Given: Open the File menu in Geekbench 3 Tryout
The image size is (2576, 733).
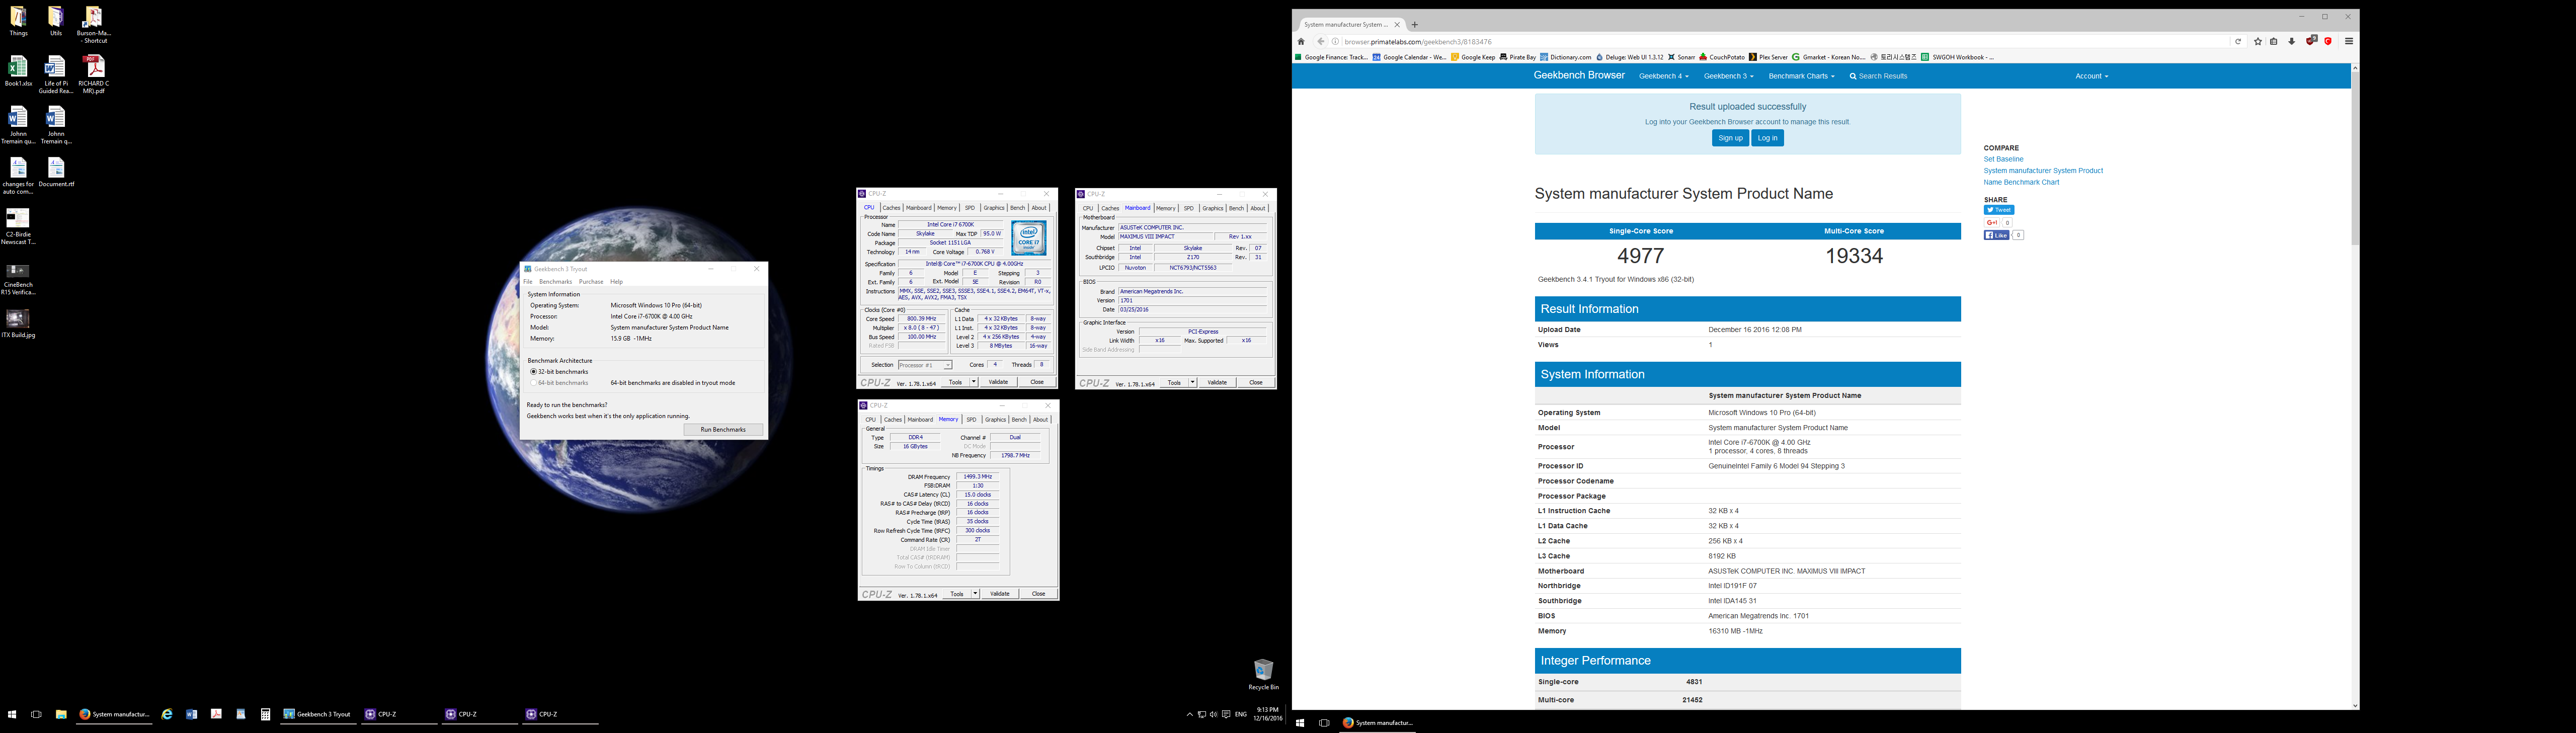Looking at the screenshot, I should (528, 282).
